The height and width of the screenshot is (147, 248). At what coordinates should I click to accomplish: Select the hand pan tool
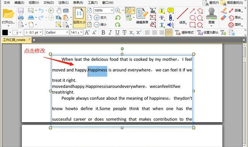(x=59, y=10)
